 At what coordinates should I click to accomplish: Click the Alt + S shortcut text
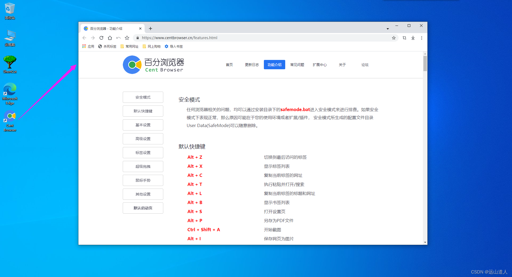pyautogui.click(x=195, y=211)
